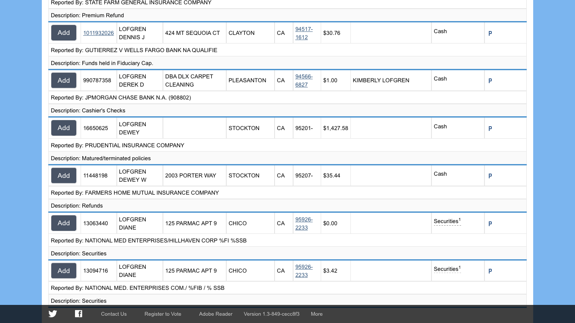Open ZIP code link 94517-1612
This screenshot has height=323, width=575.
[304, 33]
